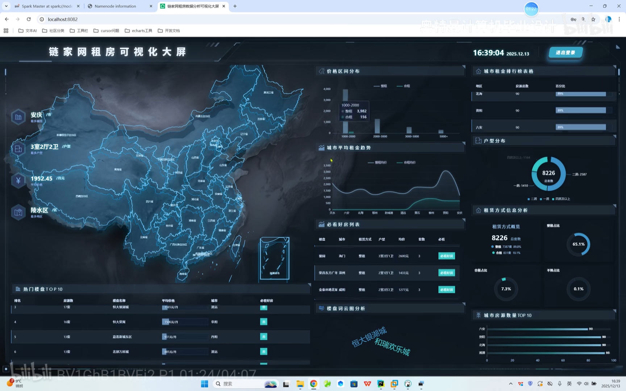
Task: Open the 工具栏 bookmark folder
Action: tap(79, 31)
